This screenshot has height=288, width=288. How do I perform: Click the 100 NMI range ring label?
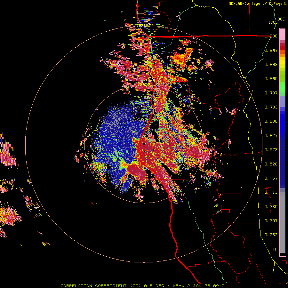tap(144, 25)
